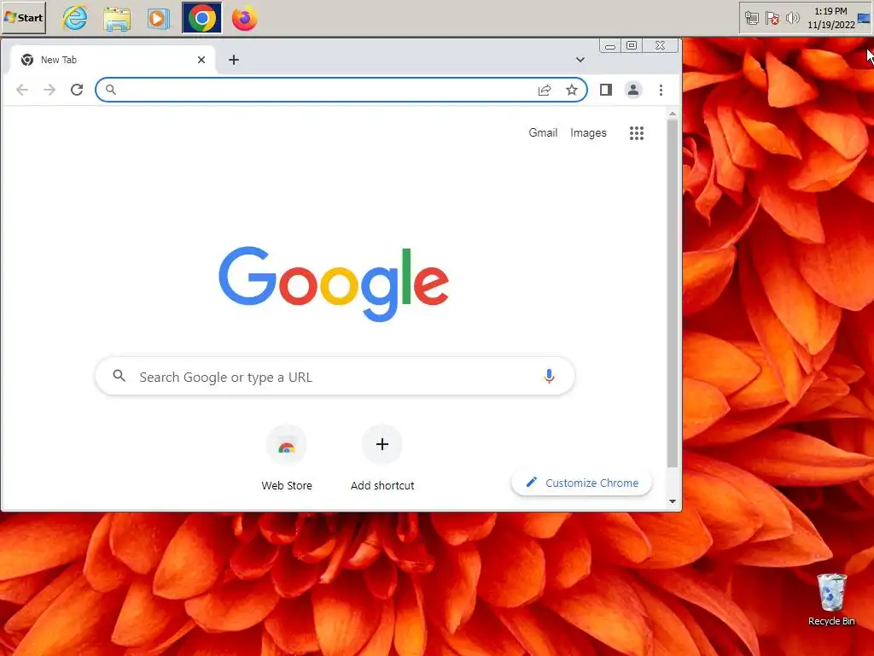Click the page scrollbar down arrow
The width and height of the screenshot is (874, 656).
[x=673, y=501]
